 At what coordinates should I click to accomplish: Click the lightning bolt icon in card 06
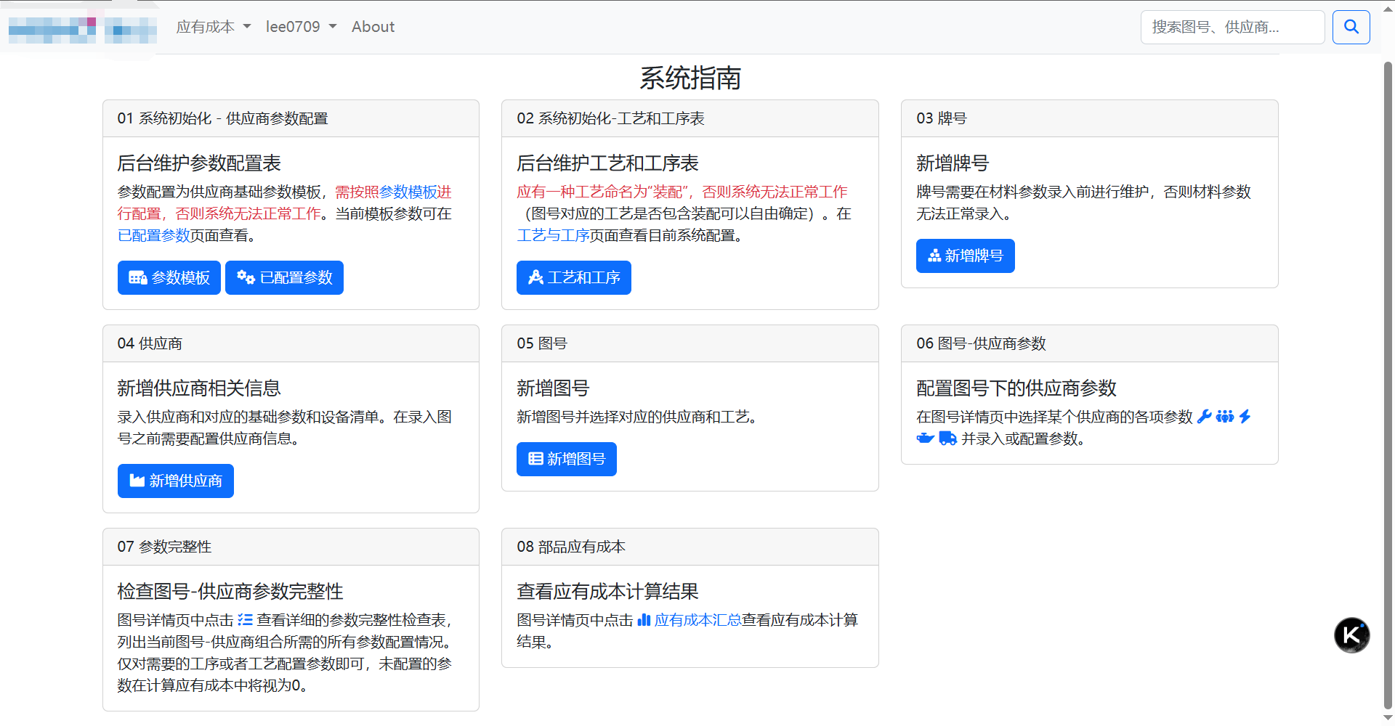pyautogui.click(x=1245, y=416)
